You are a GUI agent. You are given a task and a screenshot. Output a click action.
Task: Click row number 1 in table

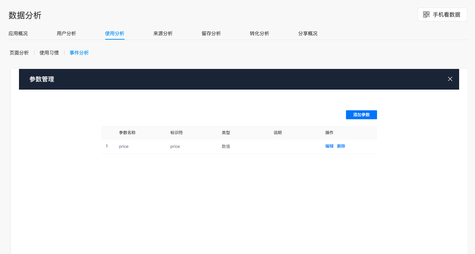pos(107,146)
